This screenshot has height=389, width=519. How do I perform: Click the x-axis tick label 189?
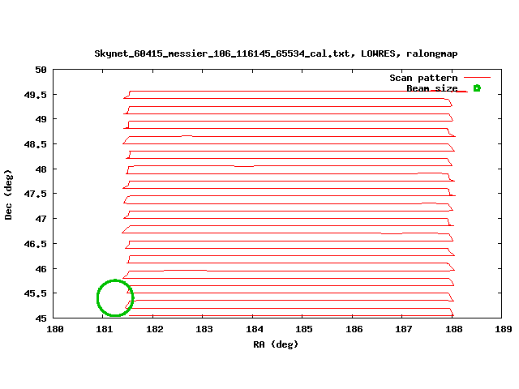click(x=503, y=329)
